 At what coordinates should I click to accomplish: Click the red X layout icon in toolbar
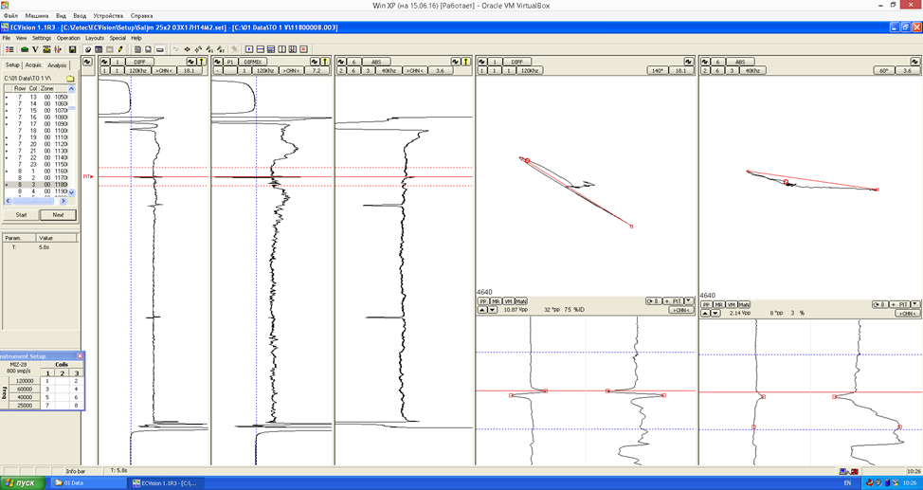click(x=304, y=49)
